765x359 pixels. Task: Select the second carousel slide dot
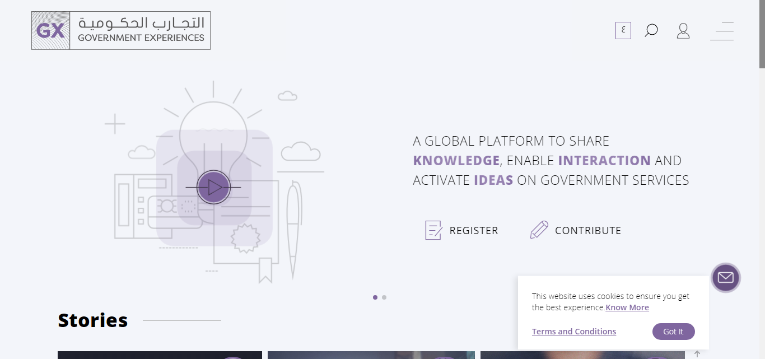tap(384, 297)
